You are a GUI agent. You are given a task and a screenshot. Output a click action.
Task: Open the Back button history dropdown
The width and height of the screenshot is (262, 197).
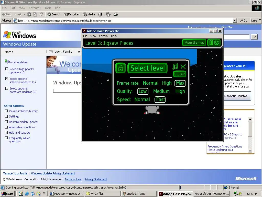15,15
